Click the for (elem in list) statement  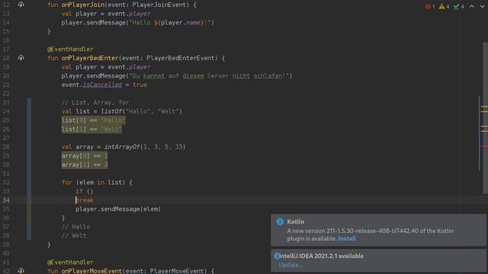click(x=97, y=183)
